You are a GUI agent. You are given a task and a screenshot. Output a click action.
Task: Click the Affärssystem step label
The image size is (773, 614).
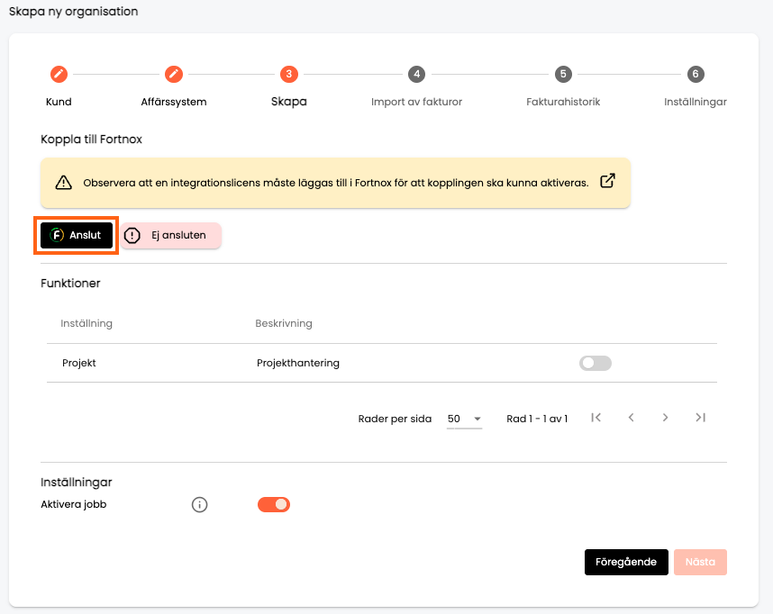coord(174,102)
